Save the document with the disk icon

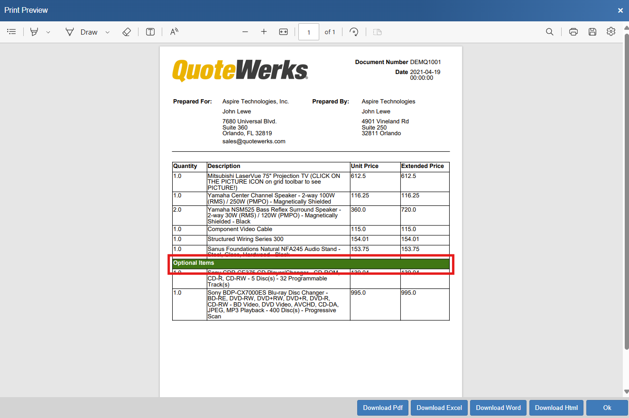pyautogui.click(x=592, y=32)
